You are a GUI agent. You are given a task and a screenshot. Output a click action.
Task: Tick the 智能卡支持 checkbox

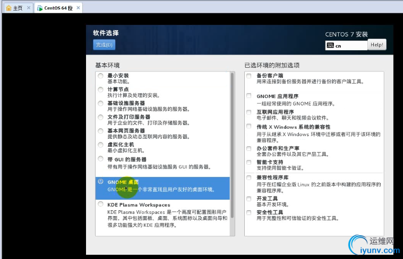pos(249,162)
